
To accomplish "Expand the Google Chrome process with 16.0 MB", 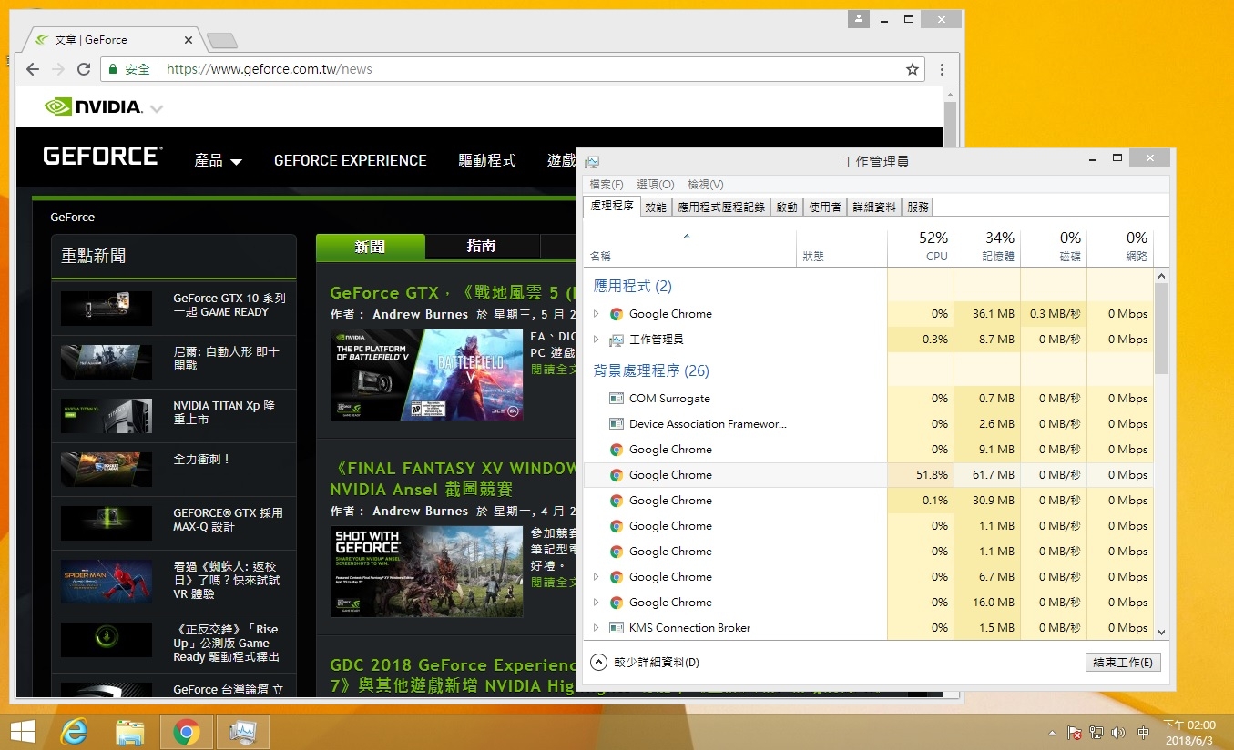I will 597,603.
